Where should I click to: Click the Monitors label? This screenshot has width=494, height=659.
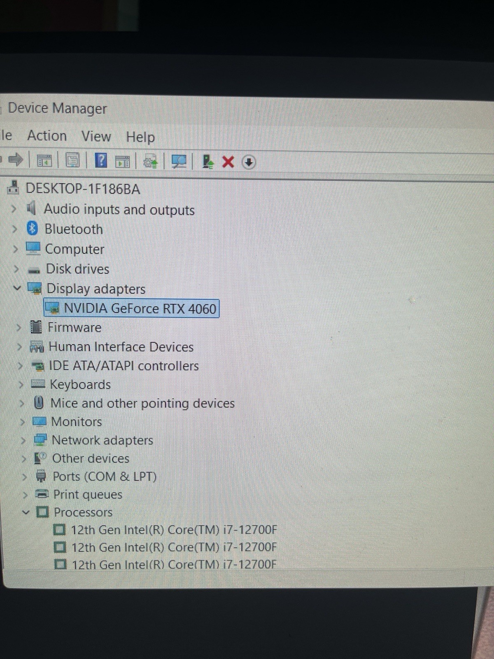point(77,422)
